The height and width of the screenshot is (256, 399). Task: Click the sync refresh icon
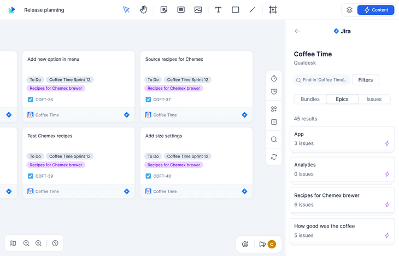tap(274, 157)
